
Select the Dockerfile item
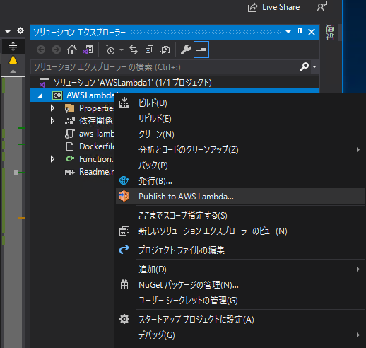(97, 146)
